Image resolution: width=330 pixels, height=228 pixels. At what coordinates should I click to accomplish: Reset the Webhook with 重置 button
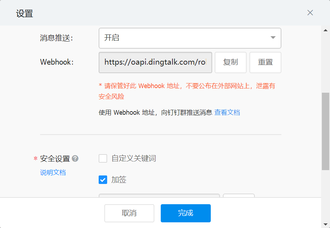(x=265, y=62)
